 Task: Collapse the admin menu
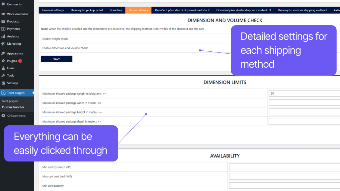click(16, 116)
